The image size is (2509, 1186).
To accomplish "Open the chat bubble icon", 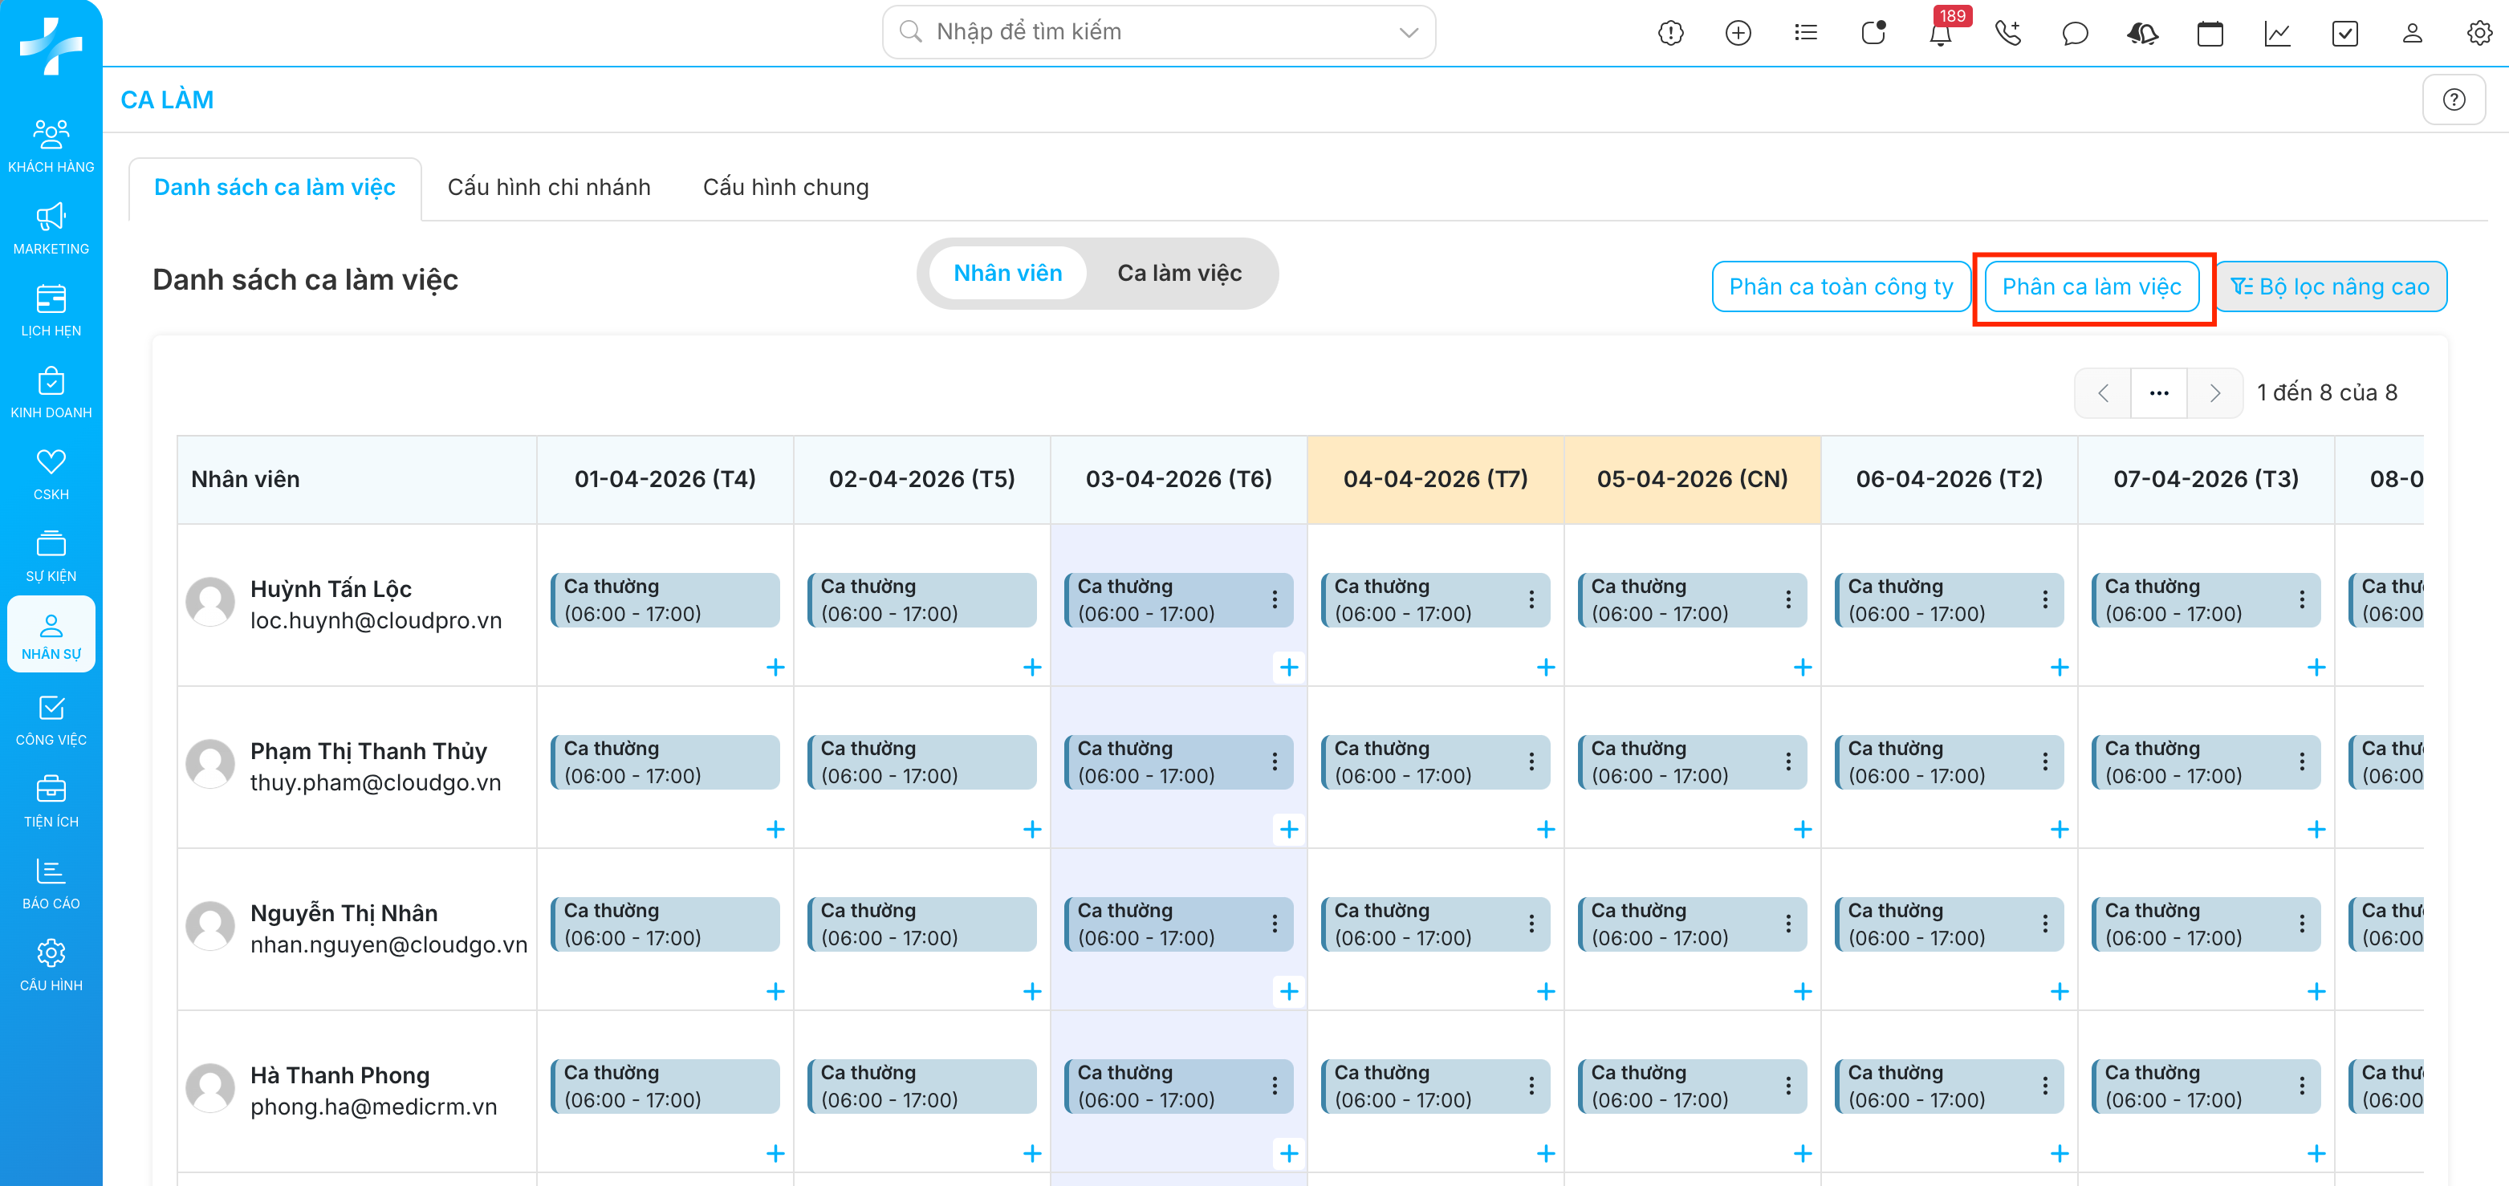I will tap(2075, 34).
